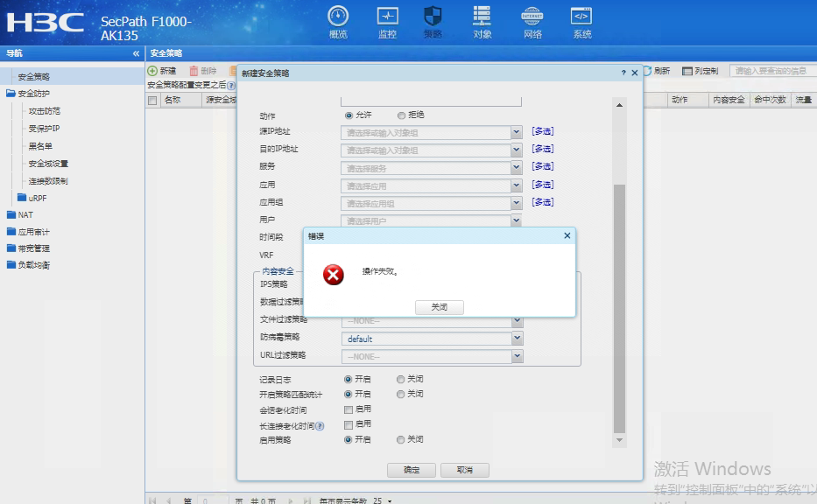Image resolution: width=817 pixels, height=504 pixels.
Task: Click the help icon beside 长连接老化时间
Action: coord(320,426)
